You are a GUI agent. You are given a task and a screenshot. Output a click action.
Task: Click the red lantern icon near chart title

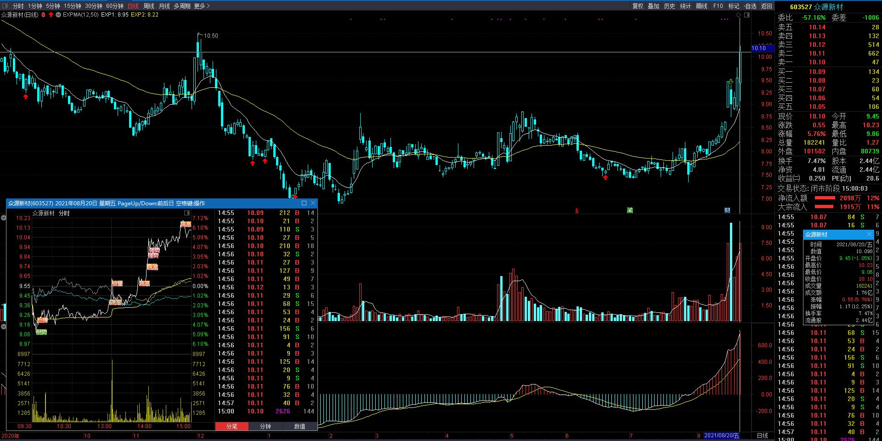[44, 15]
